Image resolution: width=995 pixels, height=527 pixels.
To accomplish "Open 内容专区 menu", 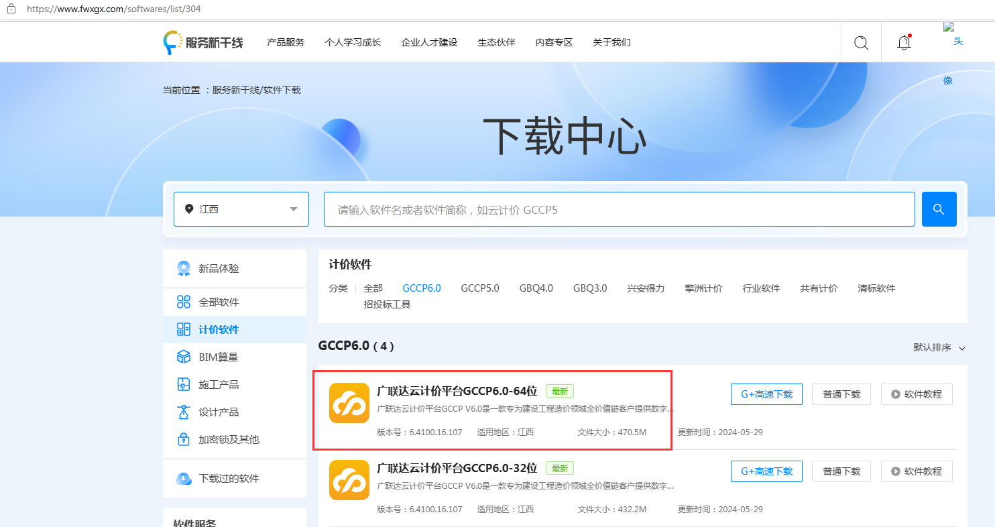I will pyautogui.click(x=554, y=42).
